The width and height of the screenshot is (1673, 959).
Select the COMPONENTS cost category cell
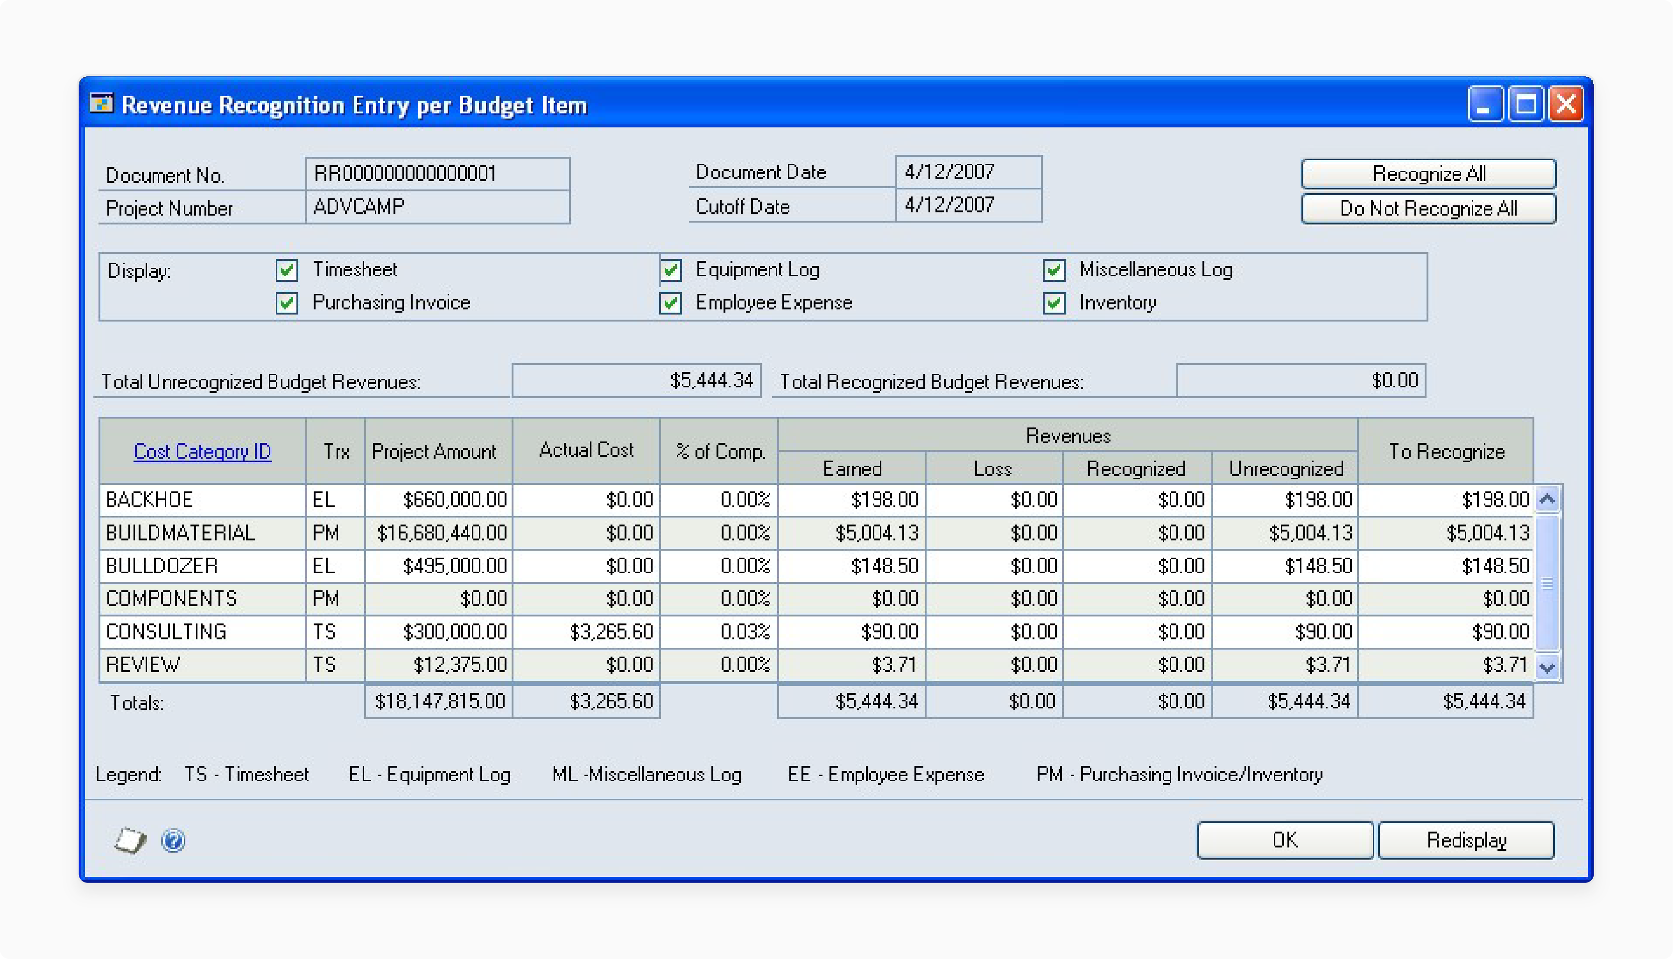tap(203, 599)
